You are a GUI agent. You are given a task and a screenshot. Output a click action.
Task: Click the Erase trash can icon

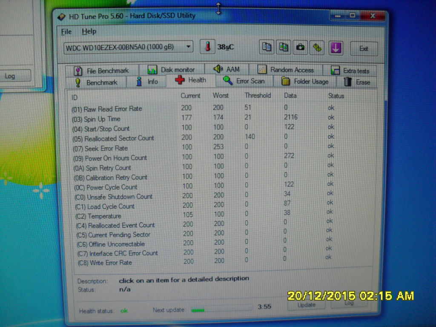coord(347,82)
